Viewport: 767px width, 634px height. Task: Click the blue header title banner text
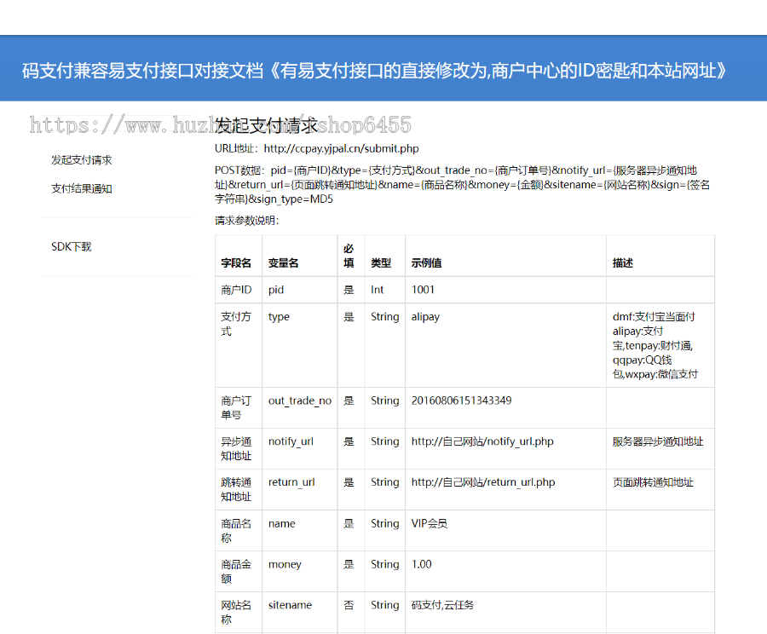click(375, 71)
